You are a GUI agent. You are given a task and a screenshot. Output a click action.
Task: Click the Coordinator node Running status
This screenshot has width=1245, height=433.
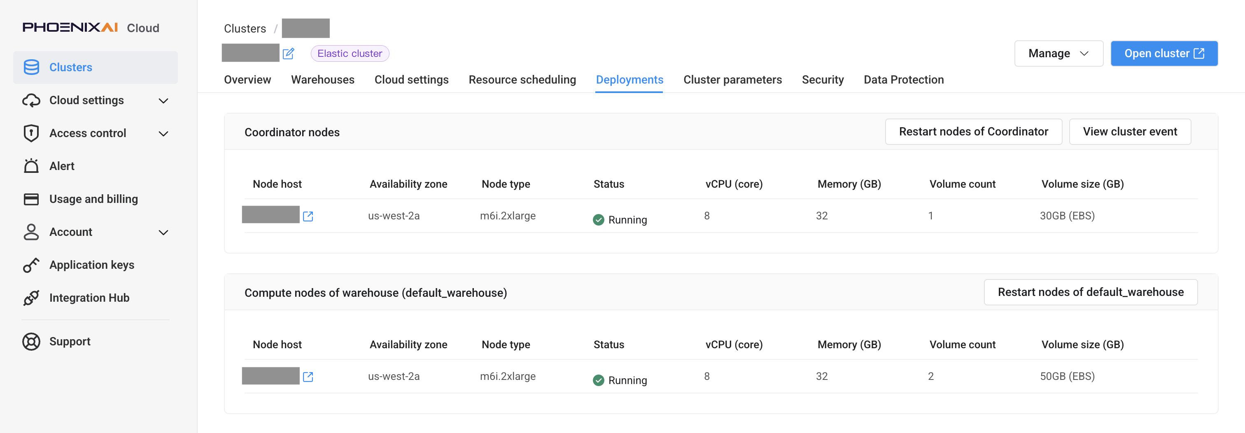click(x=620, y=220)
